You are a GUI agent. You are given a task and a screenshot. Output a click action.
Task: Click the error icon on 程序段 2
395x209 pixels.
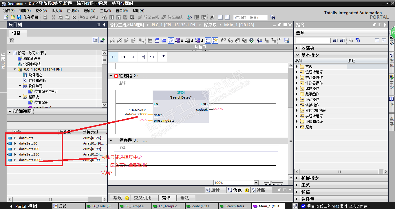coord(116,76)
